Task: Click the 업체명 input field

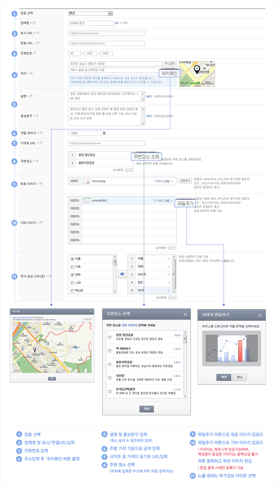Action: coord(91,23)
